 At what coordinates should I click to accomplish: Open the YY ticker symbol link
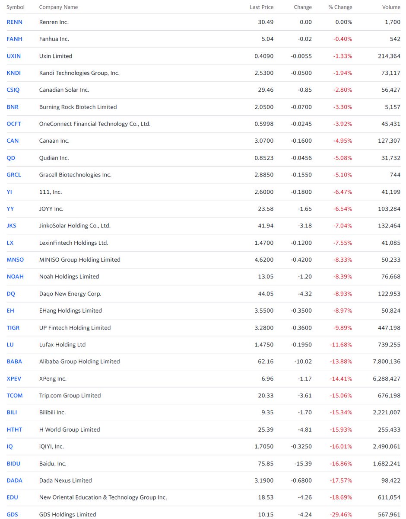pos(10,208)
